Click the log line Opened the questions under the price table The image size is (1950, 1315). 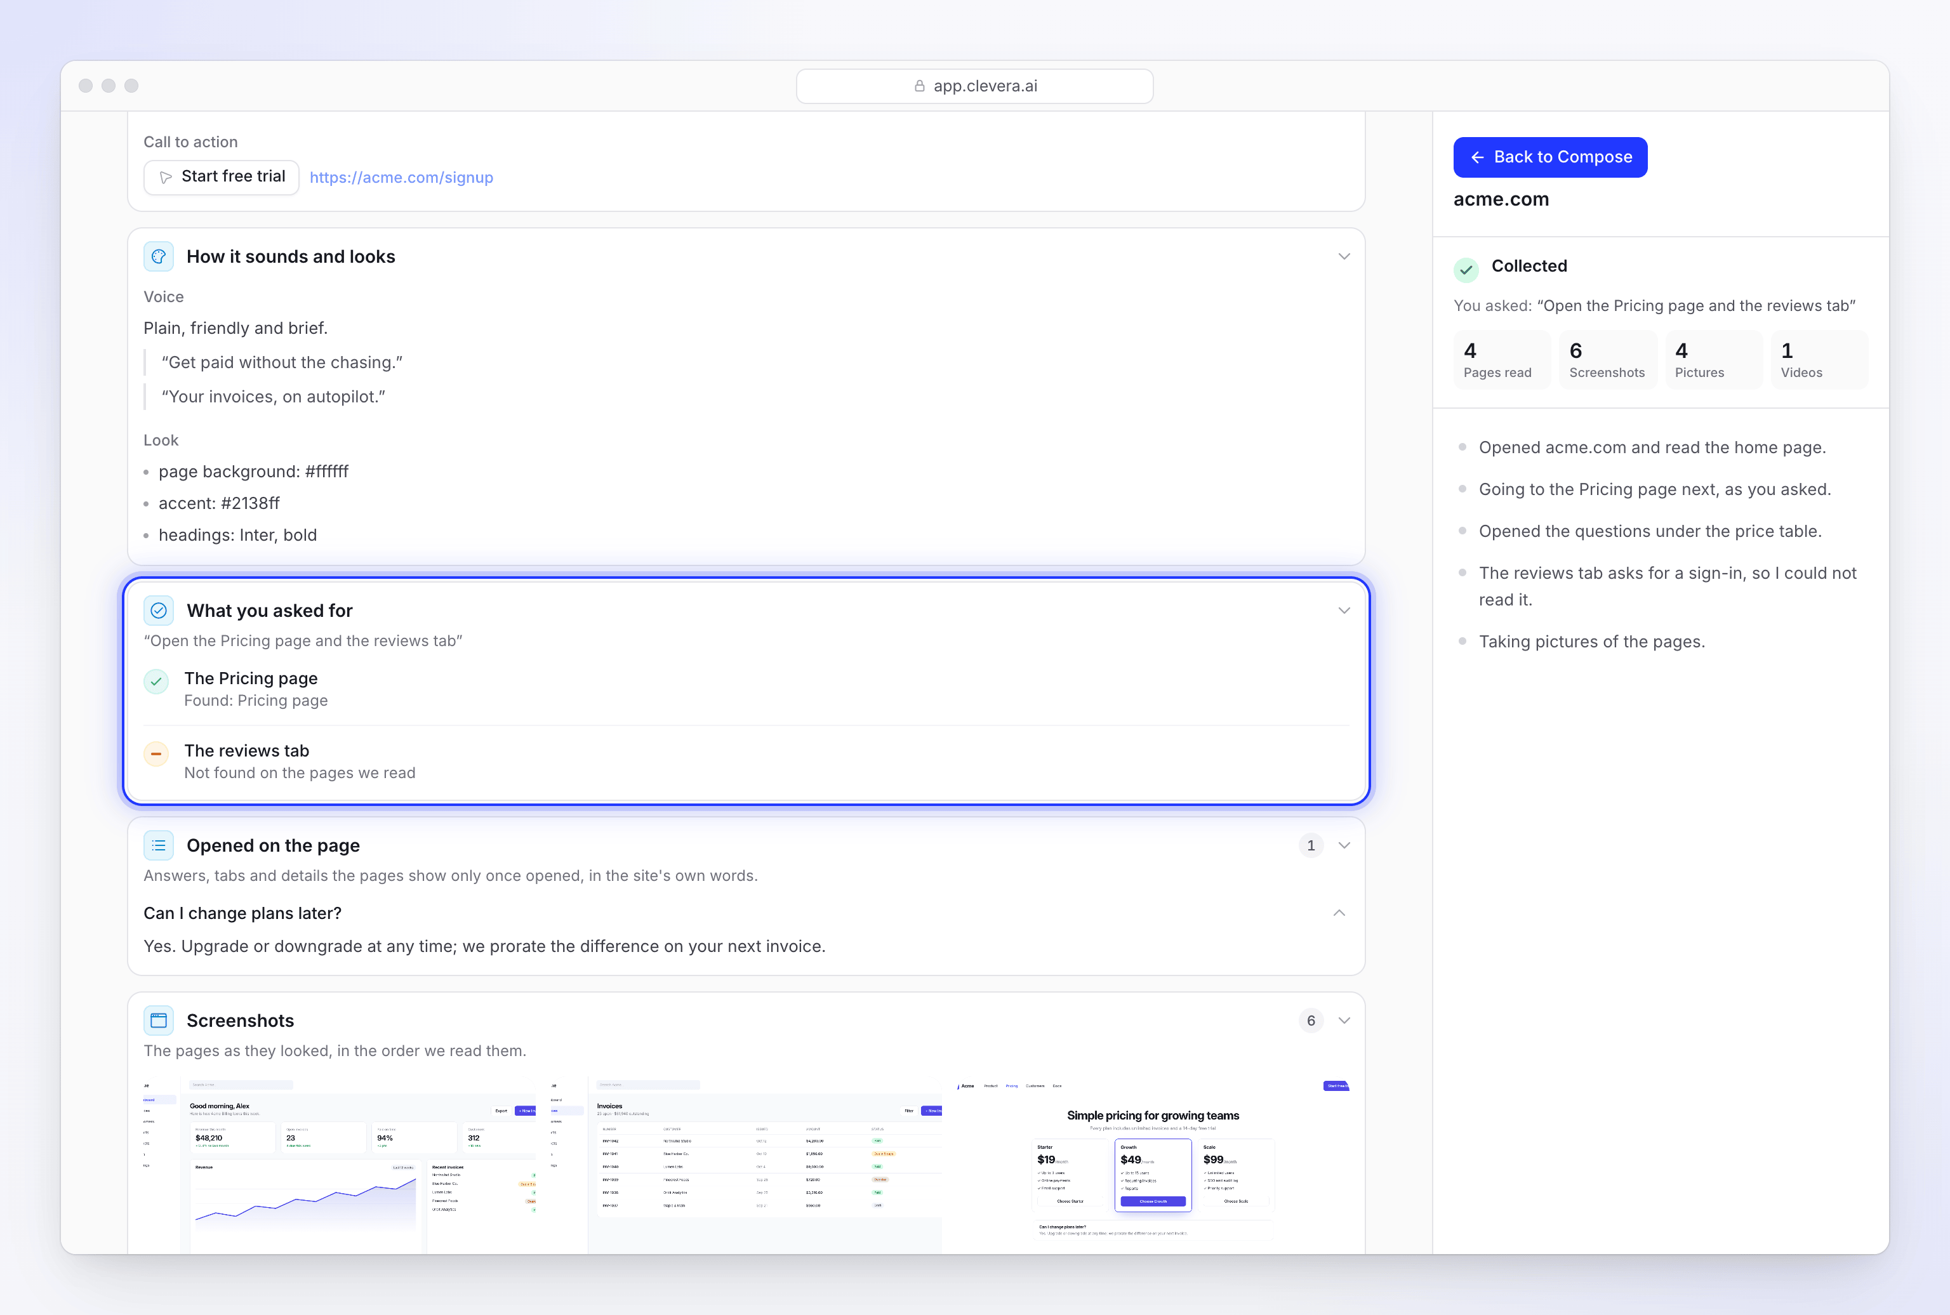pyautogui.click(x=1650, y=532)
